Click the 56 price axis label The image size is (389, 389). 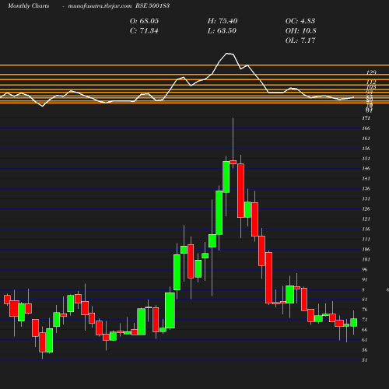point(365,350)
